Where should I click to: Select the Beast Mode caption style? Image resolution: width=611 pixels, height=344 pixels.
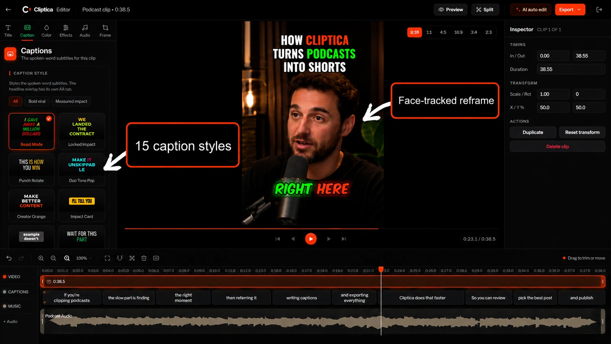[31, 131]
